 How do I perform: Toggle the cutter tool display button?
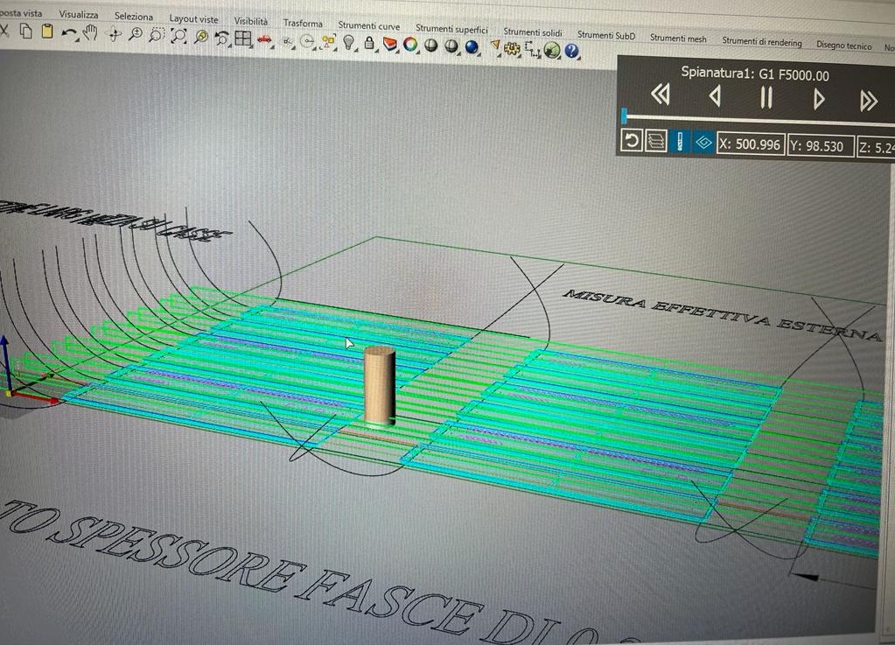pyautogui.click(x=679, y=142)
